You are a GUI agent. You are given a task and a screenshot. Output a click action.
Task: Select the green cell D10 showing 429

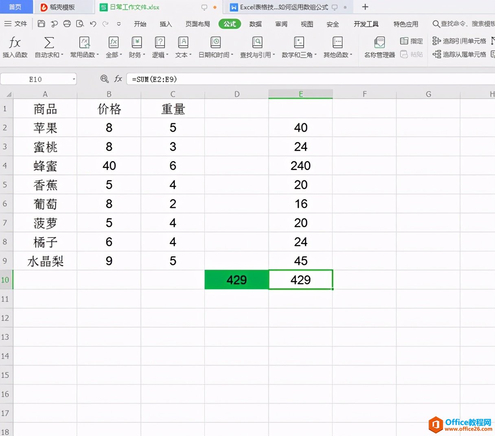point(237,280)
